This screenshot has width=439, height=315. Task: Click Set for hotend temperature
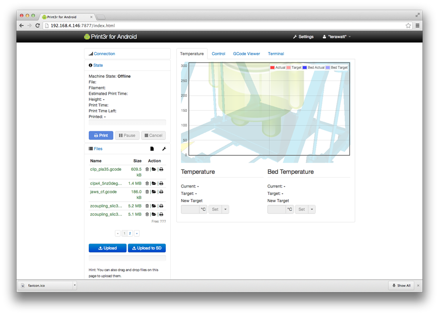point(215,210)
